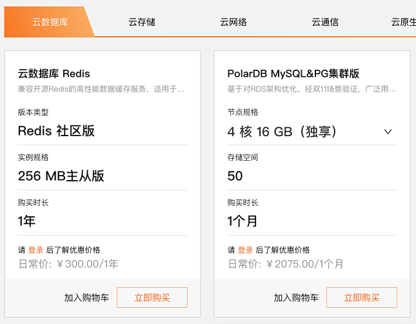Add Redis to cart via 加入购物车
Screen dimensions: 416x324
click(x=86, y=298)
